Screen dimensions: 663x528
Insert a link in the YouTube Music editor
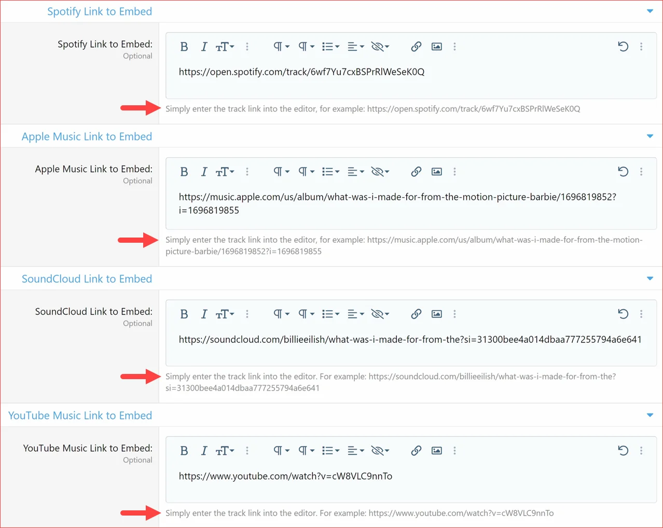416,451
